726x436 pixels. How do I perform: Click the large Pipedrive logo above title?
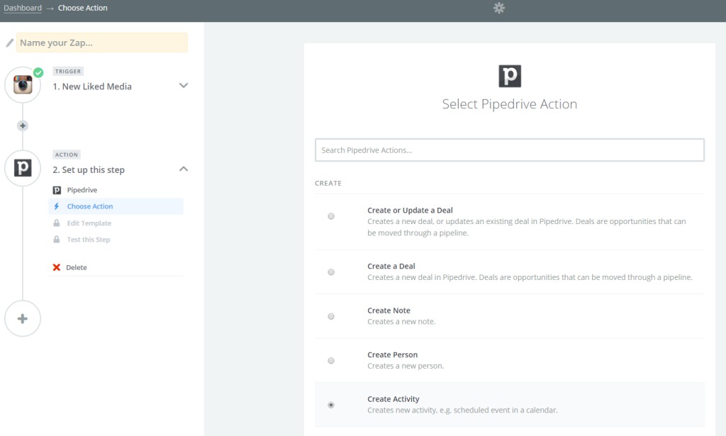[x=510, y=76]
